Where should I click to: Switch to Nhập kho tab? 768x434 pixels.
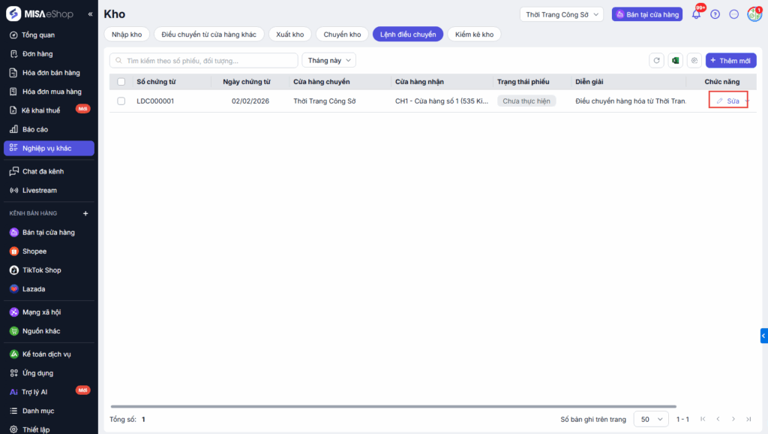[x=127, y=35]
